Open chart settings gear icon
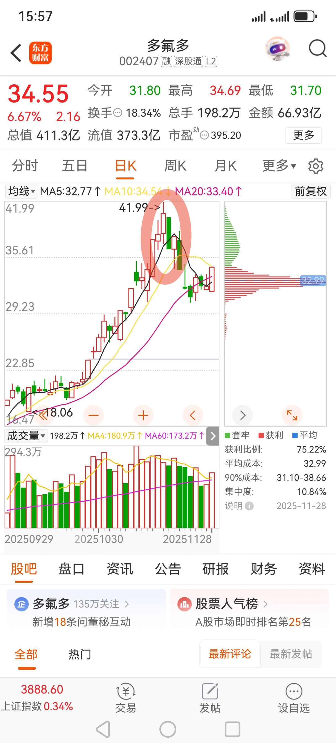This screenshot has height=743, width=336. click(316, 166)
